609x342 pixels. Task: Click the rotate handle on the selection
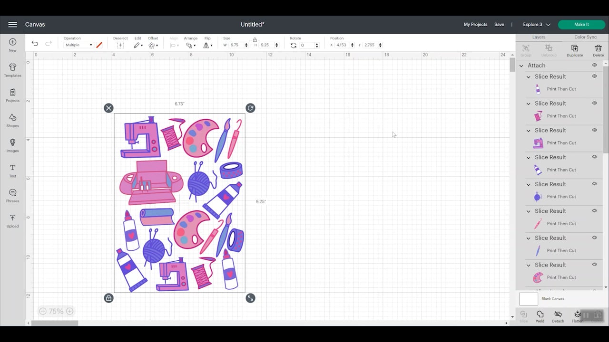250,108
